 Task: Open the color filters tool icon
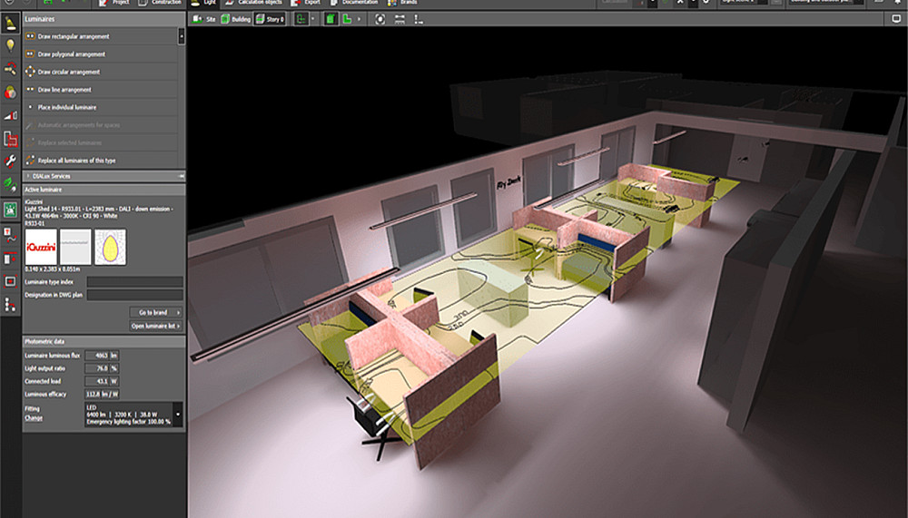[x=10, y=92]
